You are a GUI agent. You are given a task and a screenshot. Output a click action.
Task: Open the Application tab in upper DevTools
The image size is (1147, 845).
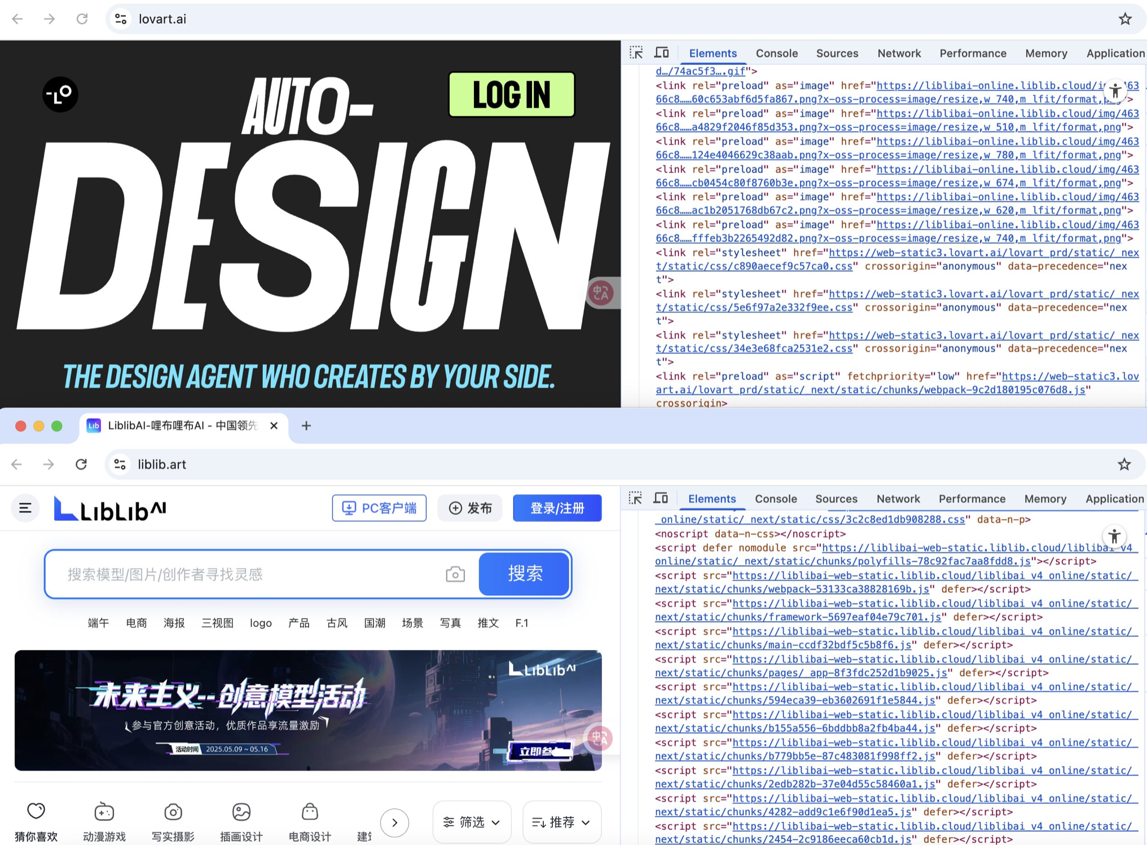pos(1115,54)
